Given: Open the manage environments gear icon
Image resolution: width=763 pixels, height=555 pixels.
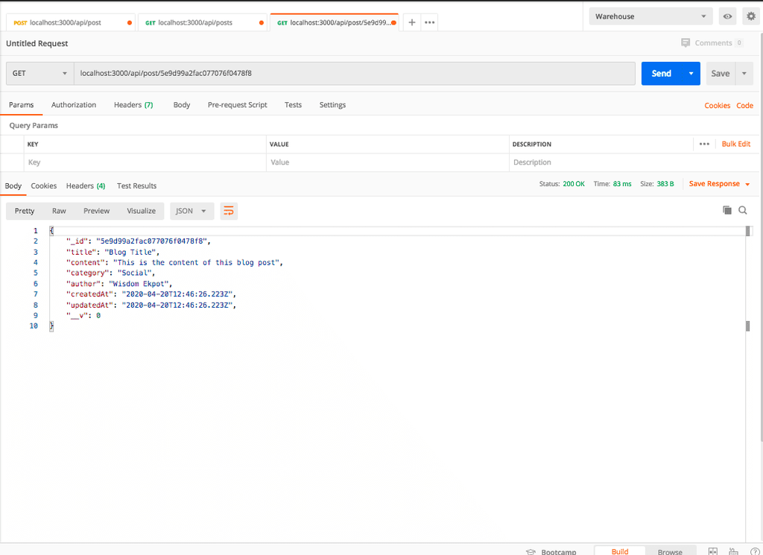Looking at the screenshot, I should pyautogui.click(x=750, y=16).
